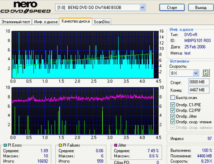The width and height of the screenshot is (214, 164).
Task: Click the magenta Jitter legend swatch
Action: (x=116, y=145)
